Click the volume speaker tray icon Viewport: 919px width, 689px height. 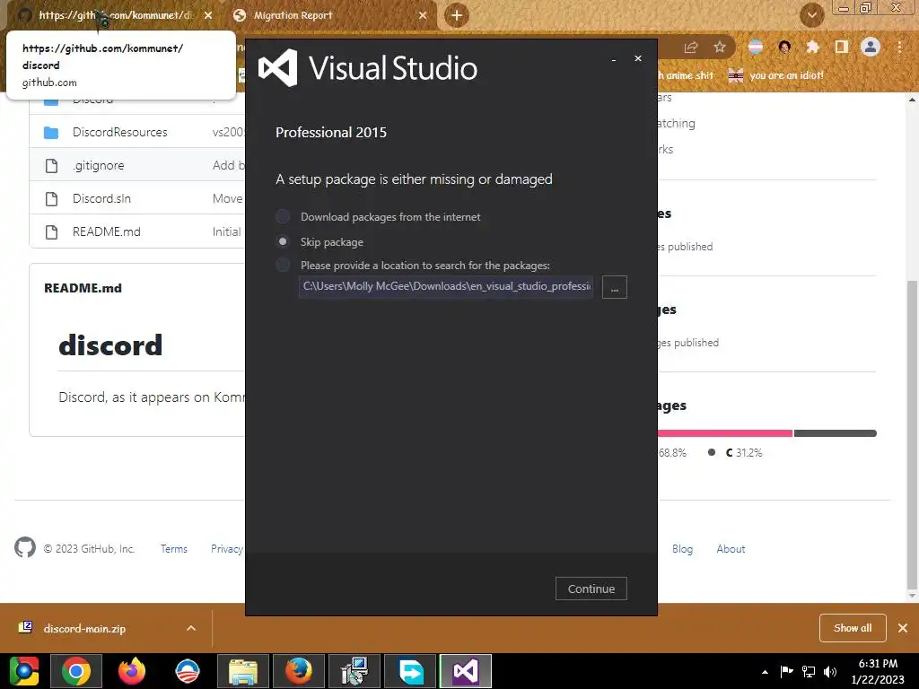pyautogui.click(x=830, y=671)
